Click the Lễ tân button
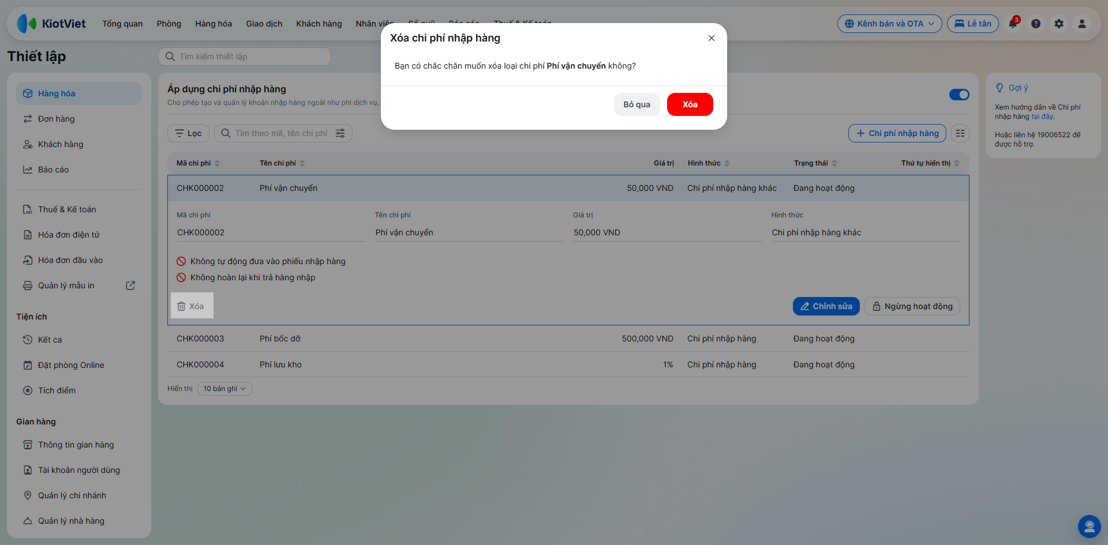This screenshot has width=1108, height=545. point(972,24)
